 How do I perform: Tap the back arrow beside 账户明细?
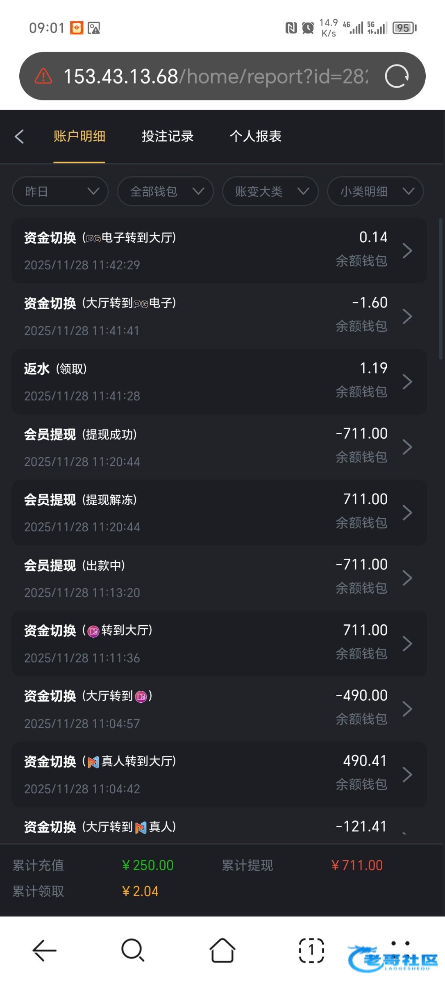[x=19, y=137]
